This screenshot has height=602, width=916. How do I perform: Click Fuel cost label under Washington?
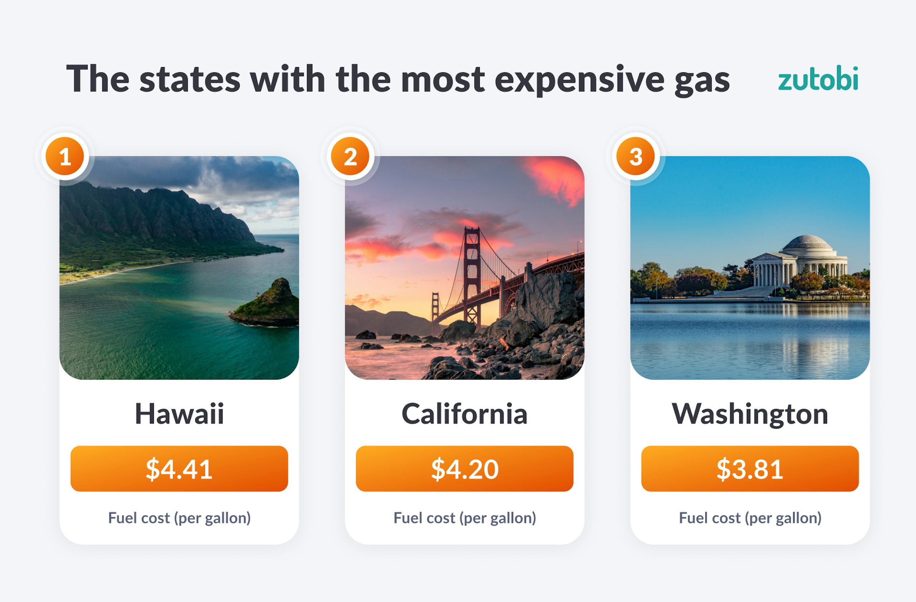(750, 518)
